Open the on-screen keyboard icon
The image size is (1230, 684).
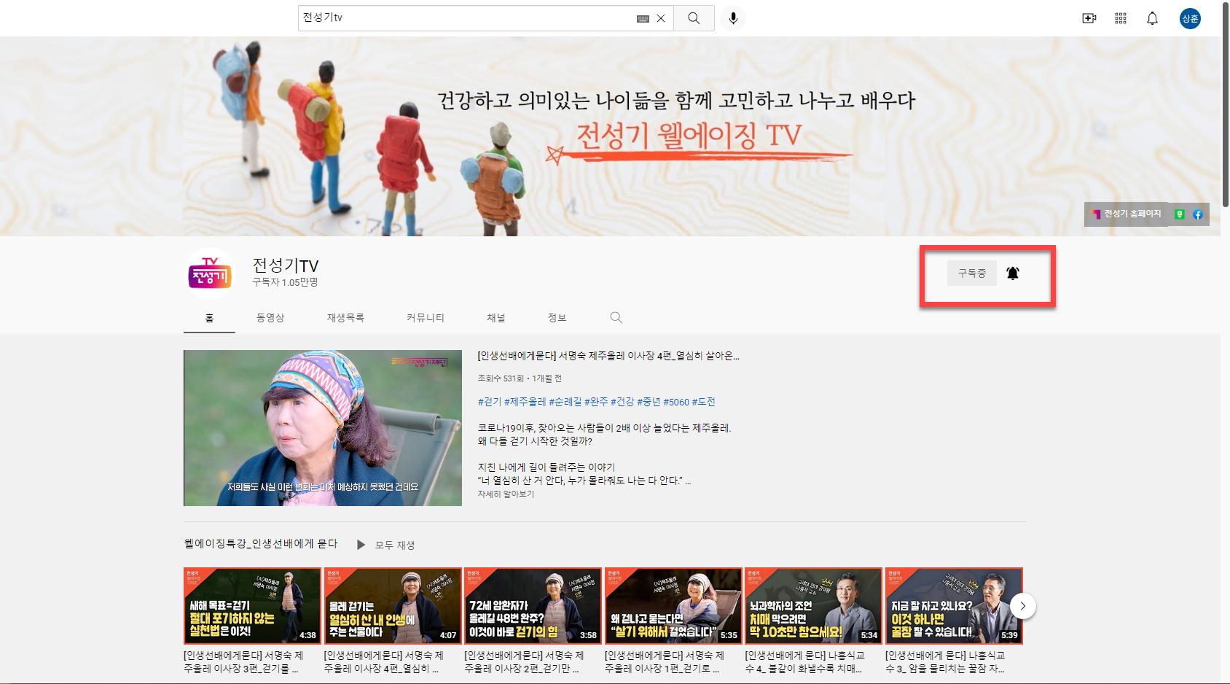tap(643, 19)
